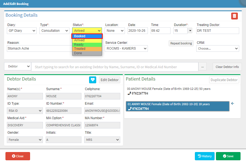Screen dimensions: 246x163
Task: Click the heart monitor icon in Debtor Details
Action: coord(92,80)
